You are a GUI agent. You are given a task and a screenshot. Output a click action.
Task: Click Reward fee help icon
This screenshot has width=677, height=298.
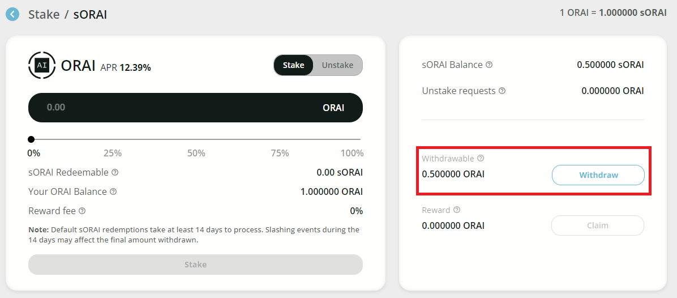pyautogui.click(x=82, y=211)
